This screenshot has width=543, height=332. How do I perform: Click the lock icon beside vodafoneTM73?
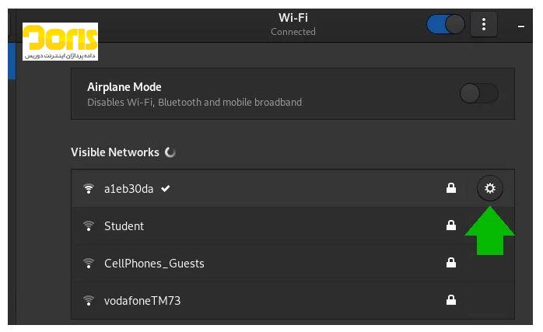click(x=451, y=300)
